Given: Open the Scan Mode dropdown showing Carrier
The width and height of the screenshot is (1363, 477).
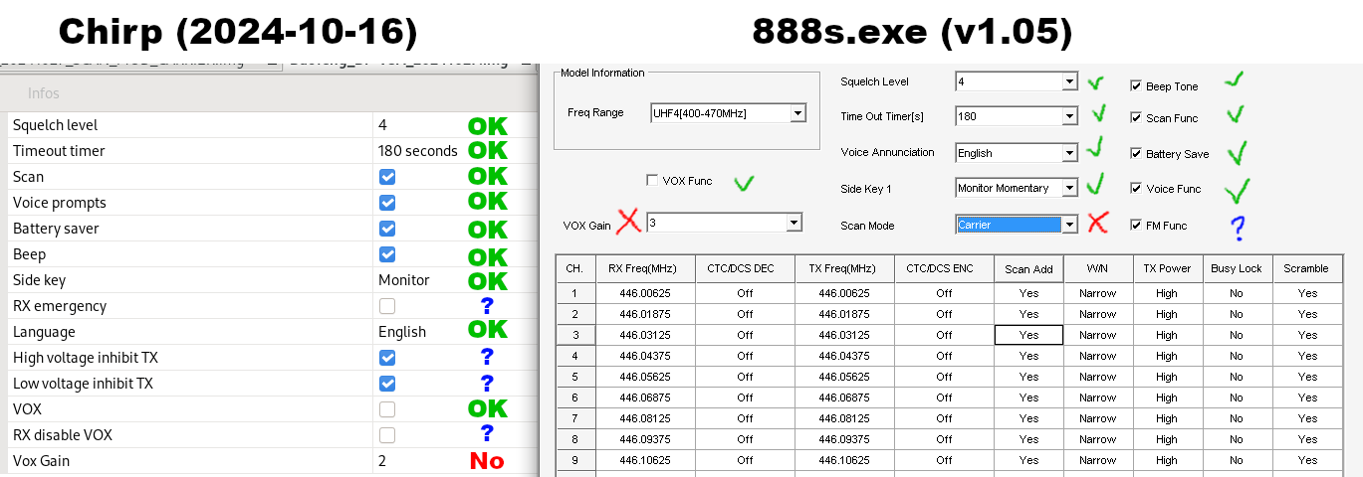Looking at the screenshot, I should [1070, 225].
